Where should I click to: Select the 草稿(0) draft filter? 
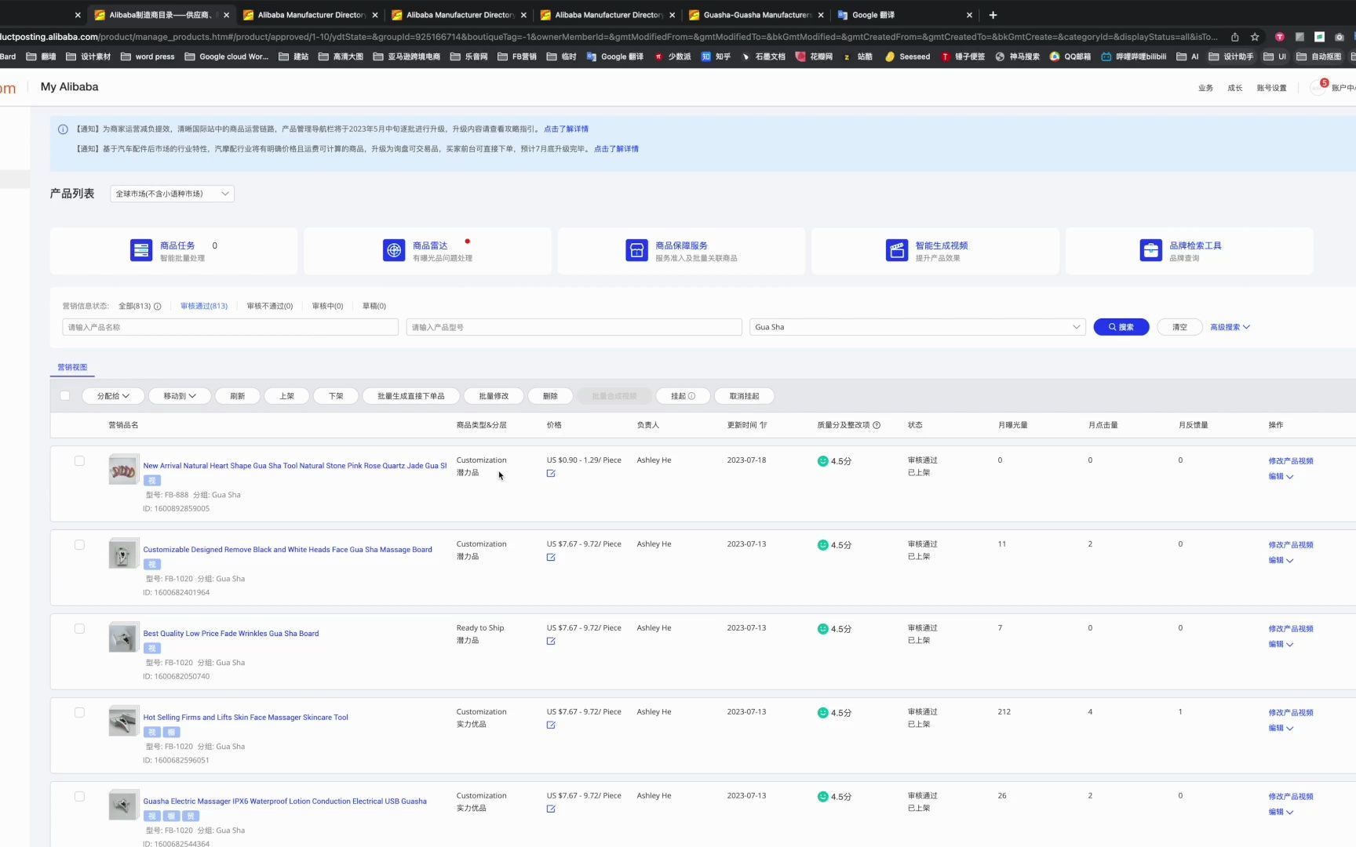coord(374,307)
